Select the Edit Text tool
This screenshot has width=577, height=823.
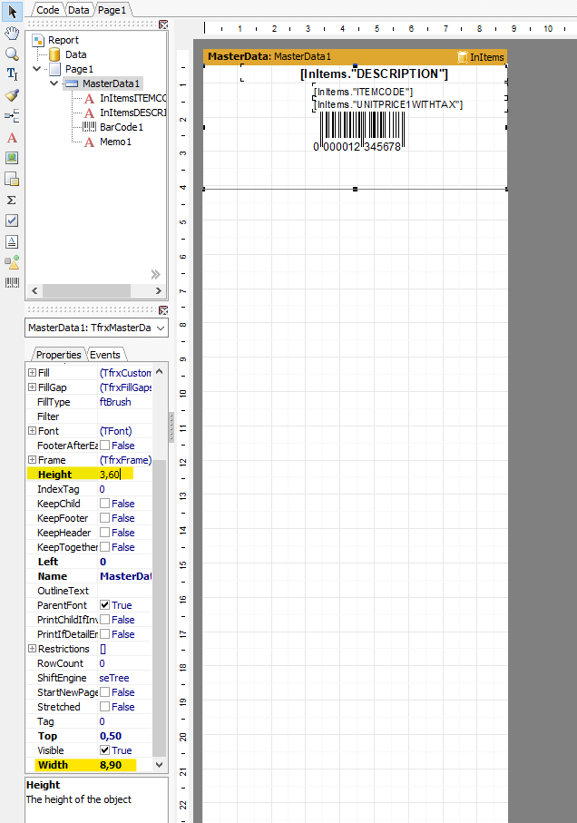(x=12, y=74)
